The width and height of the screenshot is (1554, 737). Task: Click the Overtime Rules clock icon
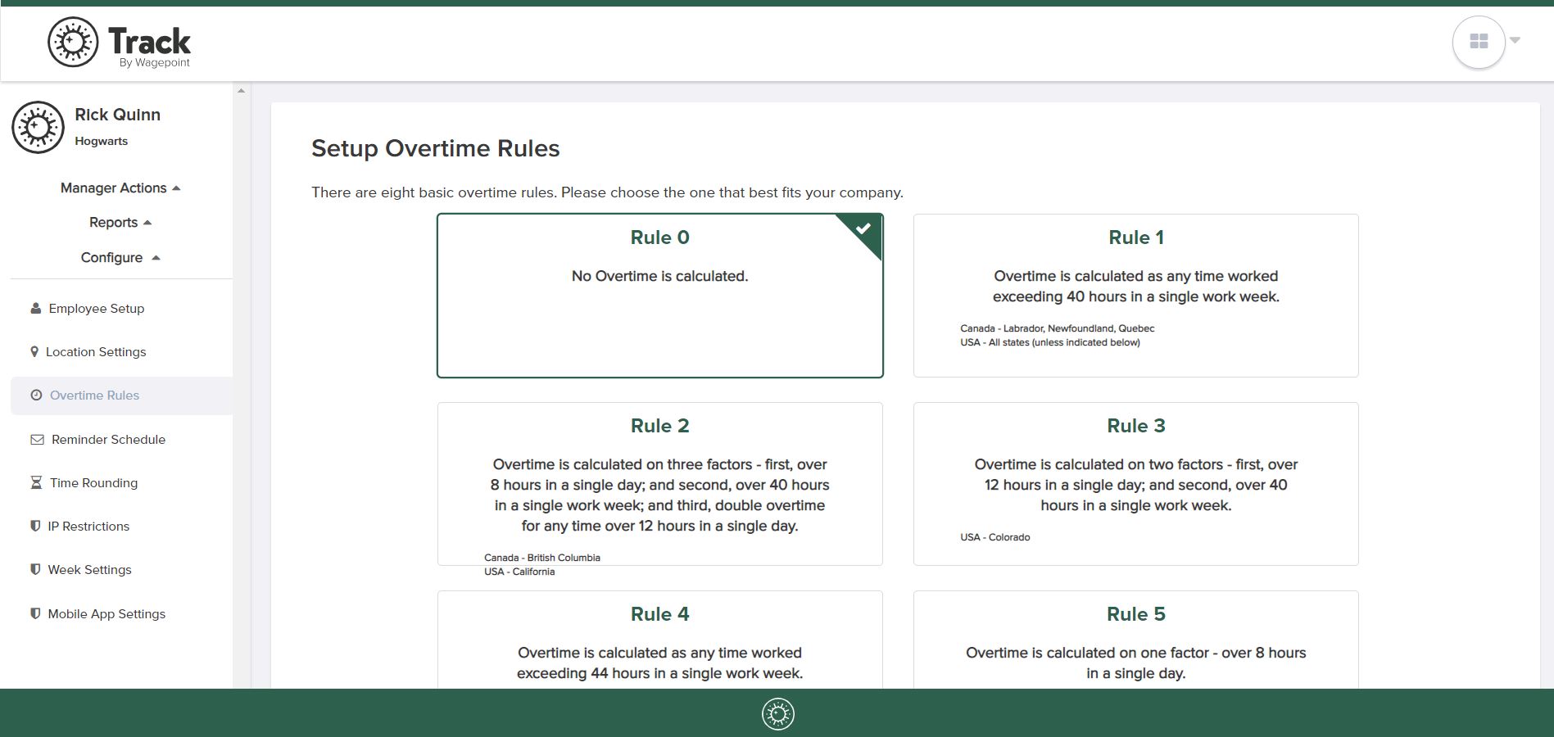(x=36, y=396)
